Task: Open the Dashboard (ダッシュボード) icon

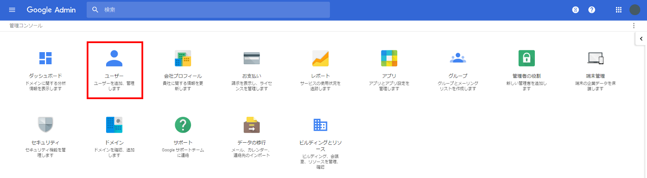Action: (x=45, y=58)
